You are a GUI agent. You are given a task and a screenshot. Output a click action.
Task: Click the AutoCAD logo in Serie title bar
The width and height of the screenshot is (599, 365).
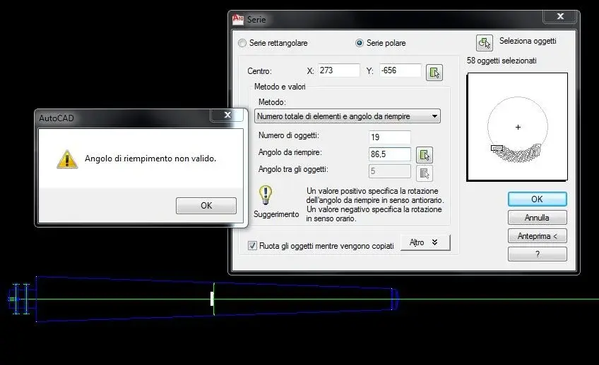click(238, 19)
